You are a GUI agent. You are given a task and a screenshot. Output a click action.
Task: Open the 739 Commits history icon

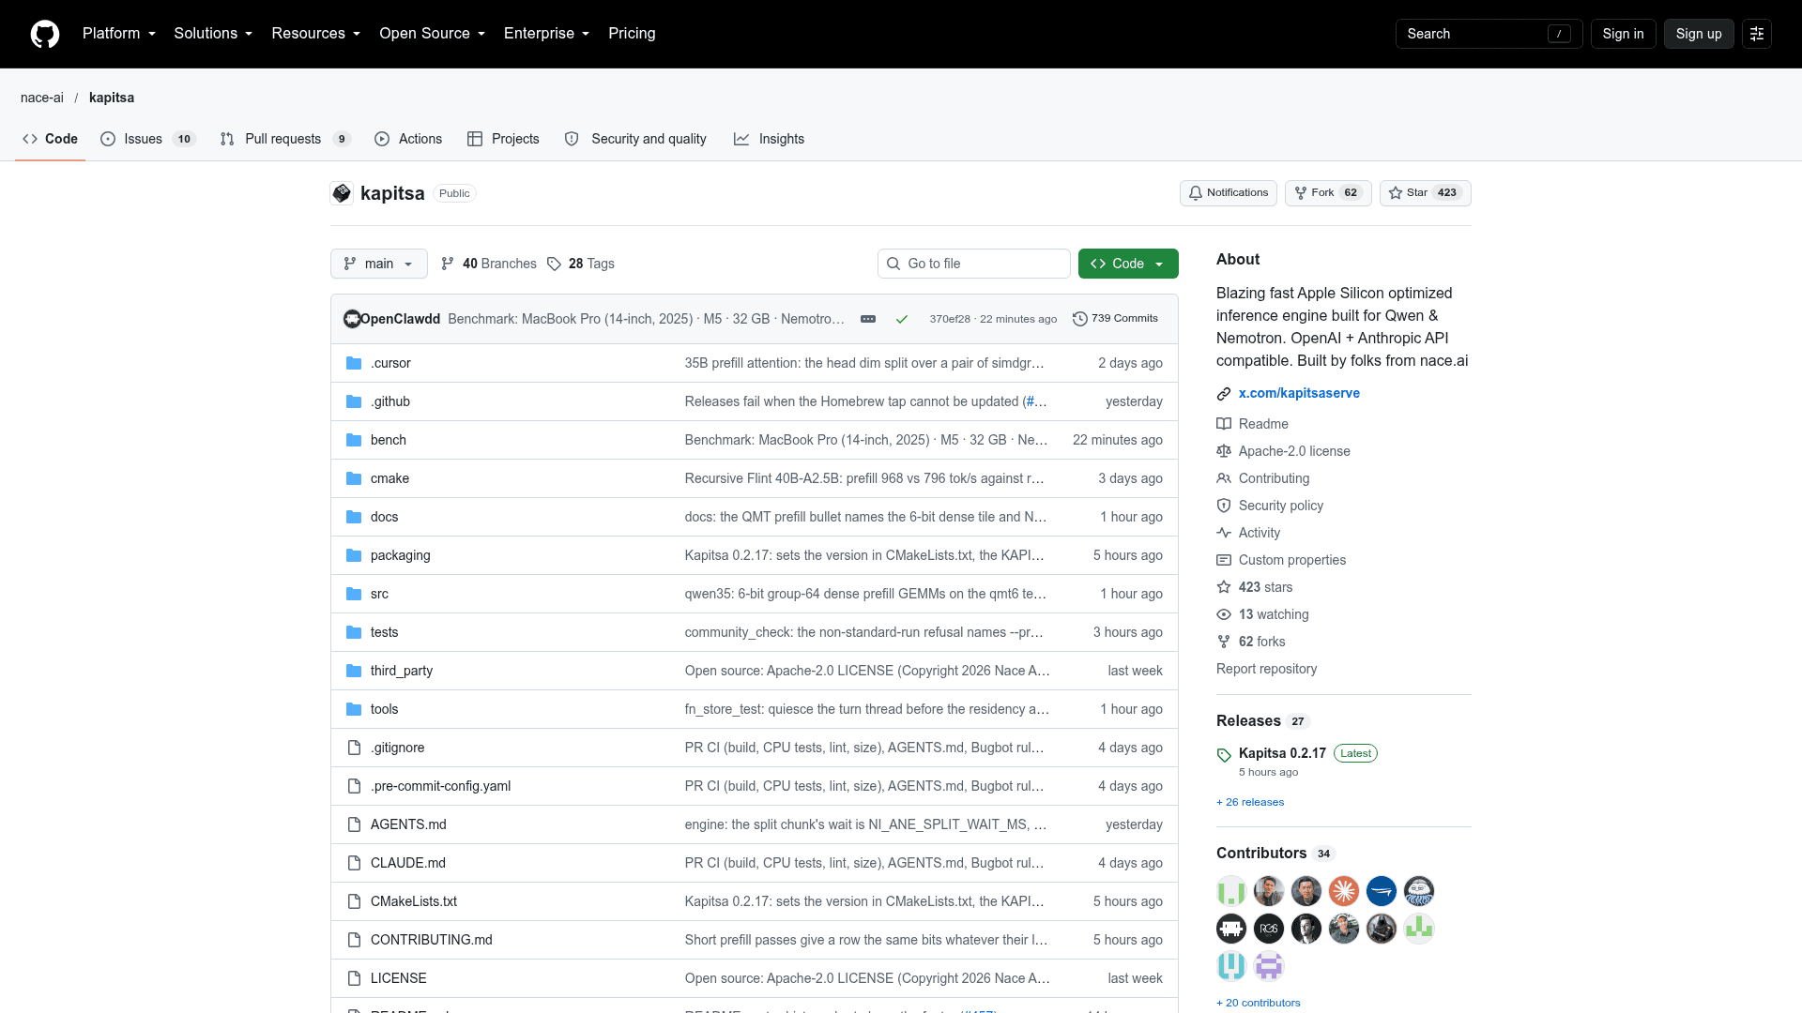[x=1080, y=319]
